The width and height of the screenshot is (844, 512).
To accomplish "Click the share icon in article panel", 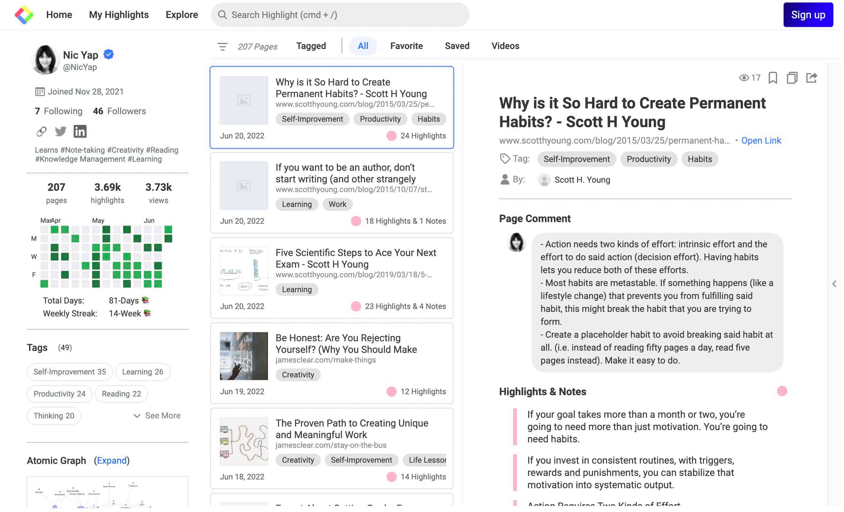I will click(812, 78).
